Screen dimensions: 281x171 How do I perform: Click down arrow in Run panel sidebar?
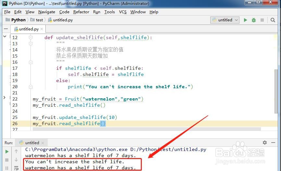tap(16, 160)
